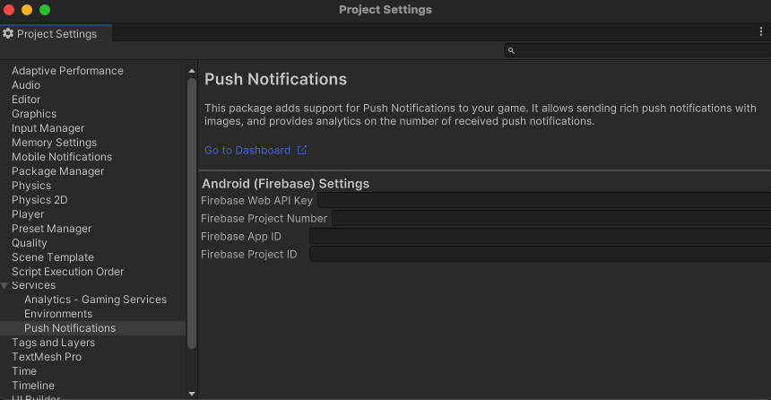Screen dimensions: 771x400
Task: Click the magnifier icon in the search box
Action: tap(511, 51)
